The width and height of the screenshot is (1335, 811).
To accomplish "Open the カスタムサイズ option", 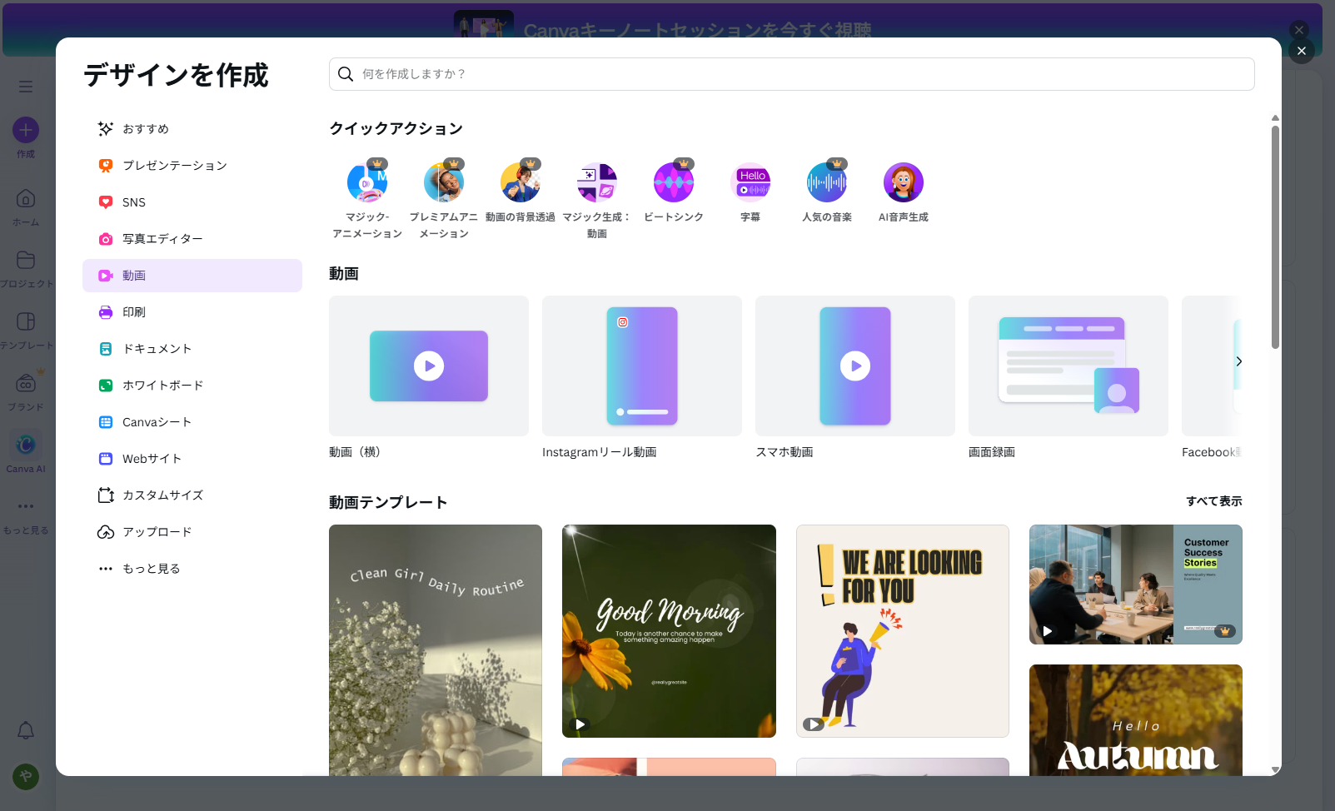I will pos(162,495).
